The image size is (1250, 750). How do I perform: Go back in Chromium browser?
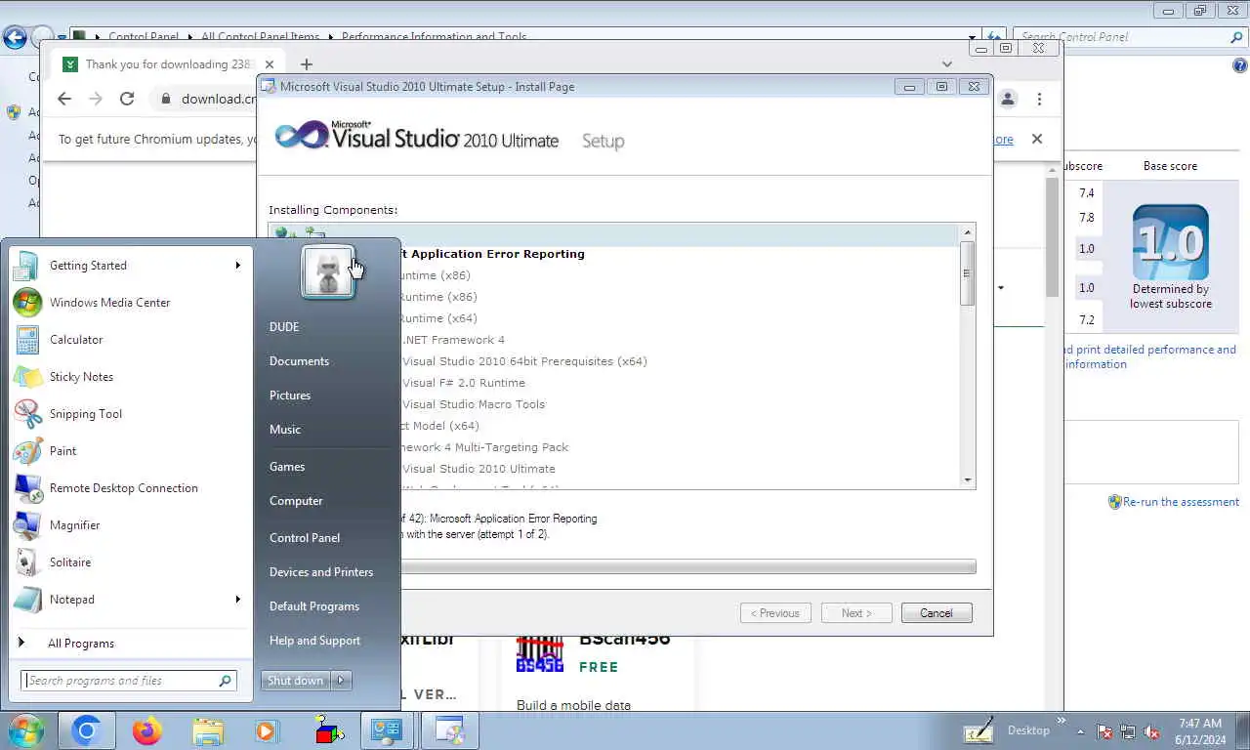64,99
